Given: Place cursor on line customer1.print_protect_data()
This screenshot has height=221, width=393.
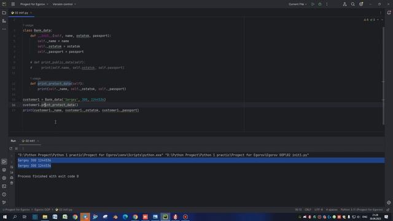Looking at the screenshot, I should pos(50,105).
